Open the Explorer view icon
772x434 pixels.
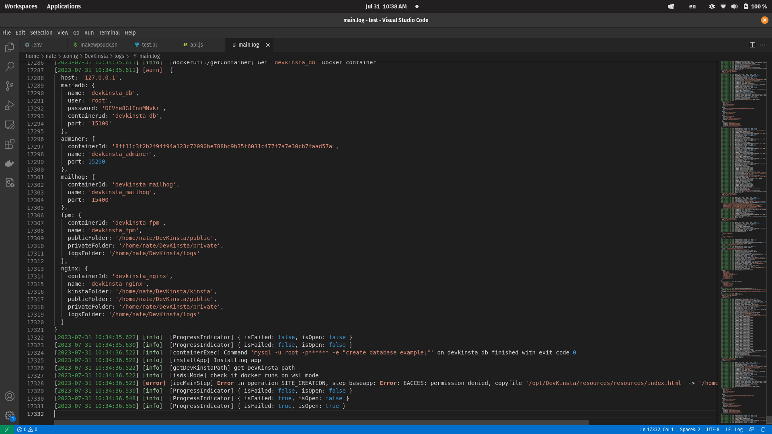10,48
